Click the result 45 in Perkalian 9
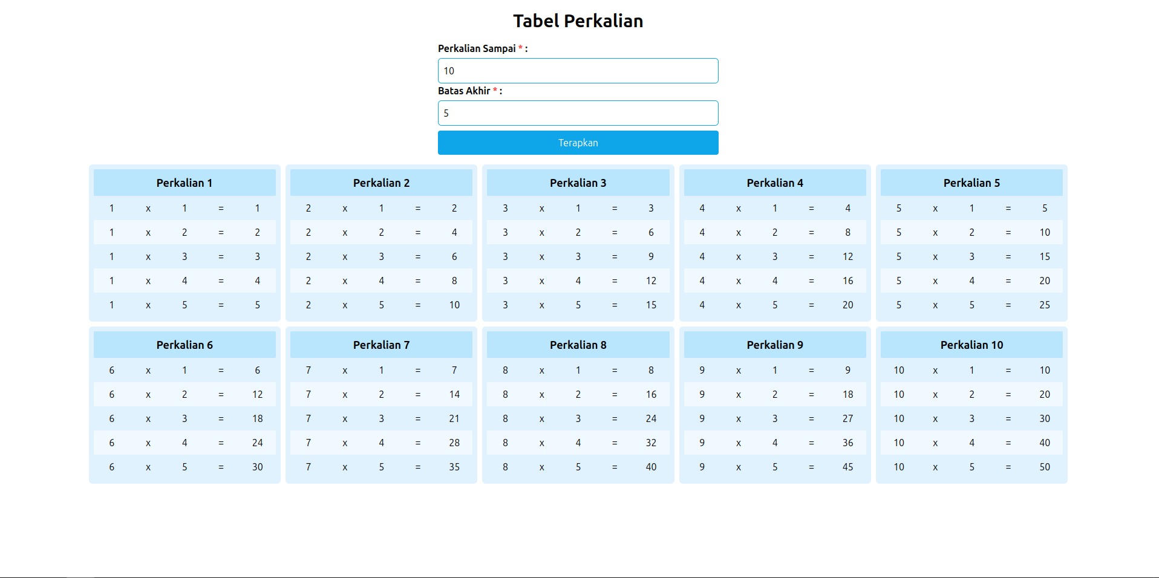1159x578 pixels. pos(847,467)
